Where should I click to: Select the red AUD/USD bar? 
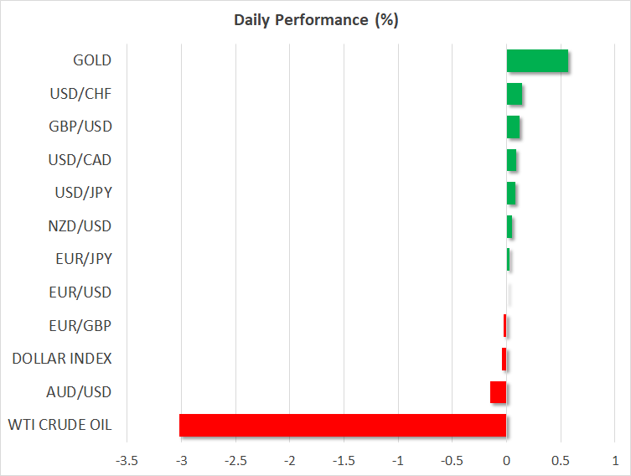(499, 392)
